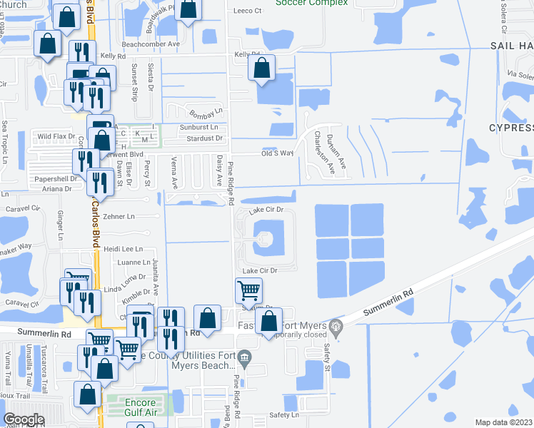
Task: Click the Bombay Ln street label
Action: tap(206, 113)
